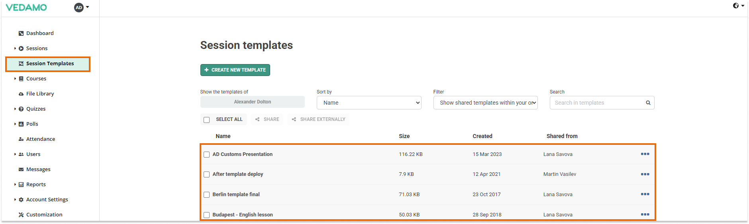Click the Name column header
Viewport: 749px width, 224px height.
[x=223, y=136]
